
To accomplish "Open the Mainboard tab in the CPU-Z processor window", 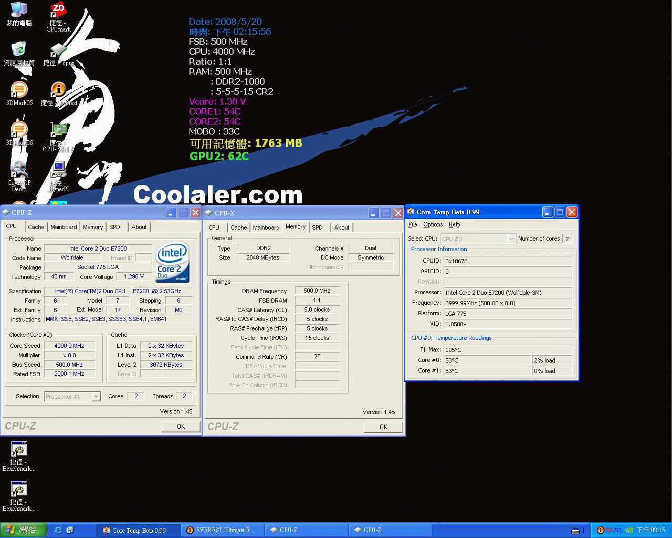I will 64,227.
